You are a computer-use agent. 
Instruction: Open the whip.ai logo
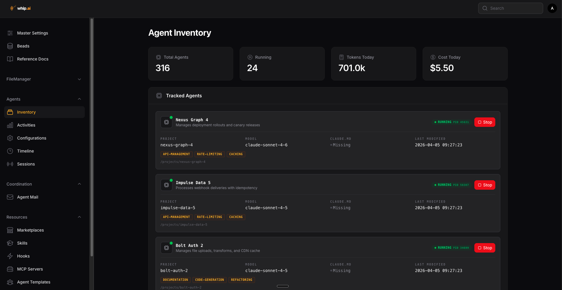coord(20,8)
